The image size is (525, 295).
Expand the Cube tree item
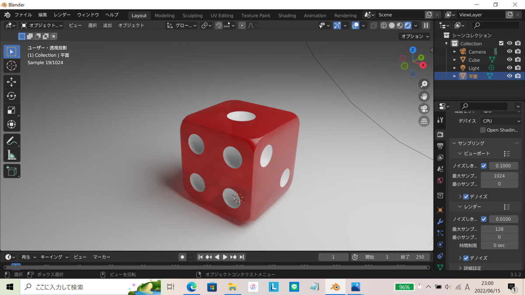455,60
